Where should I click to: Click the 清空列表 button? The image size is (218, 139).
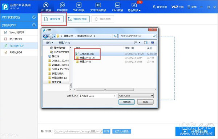tap(103, 19)
